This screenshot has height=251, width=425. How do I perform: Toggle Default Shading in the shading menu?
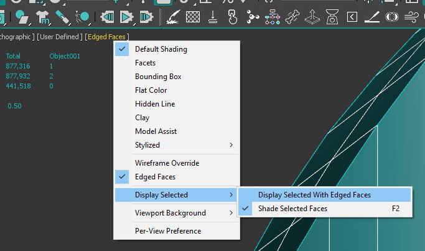pos(177,49)
